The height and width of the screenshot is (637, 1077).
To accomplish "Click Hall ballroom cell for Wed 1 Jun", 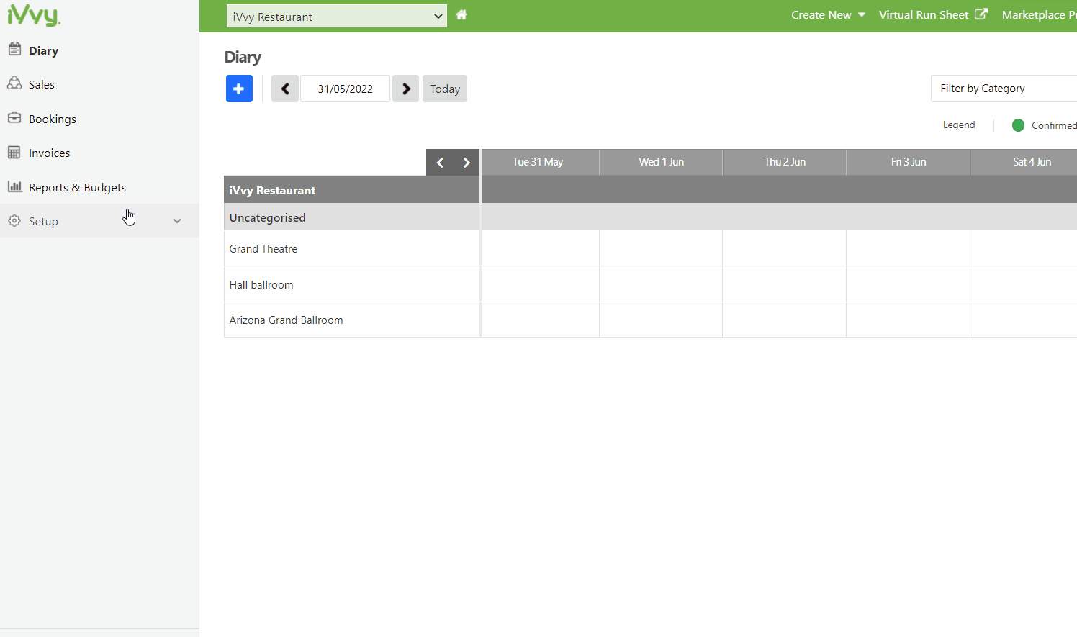I will click(661, 284).
